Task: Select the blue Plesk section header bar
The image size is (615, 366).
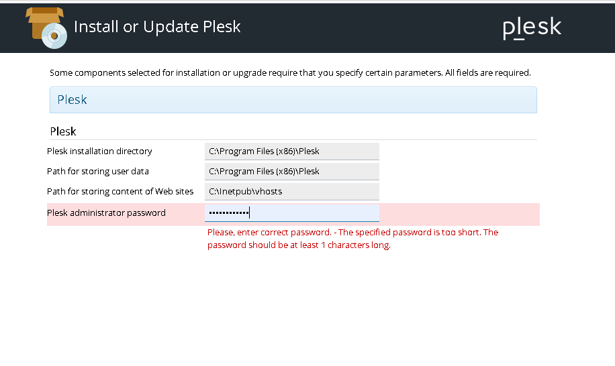Action: click(x=293, y=100)
